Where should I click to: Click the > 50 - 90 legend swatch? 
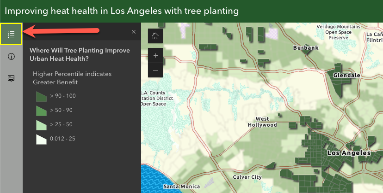tap(42, 111)
